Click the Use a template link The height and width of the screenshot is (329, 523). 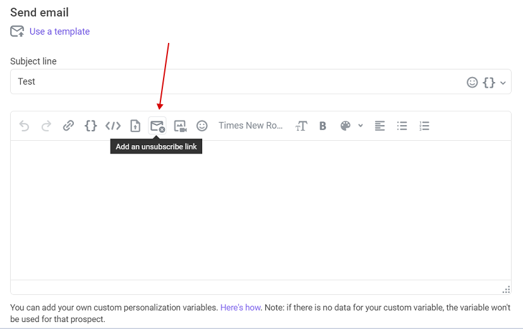point(60,32)
